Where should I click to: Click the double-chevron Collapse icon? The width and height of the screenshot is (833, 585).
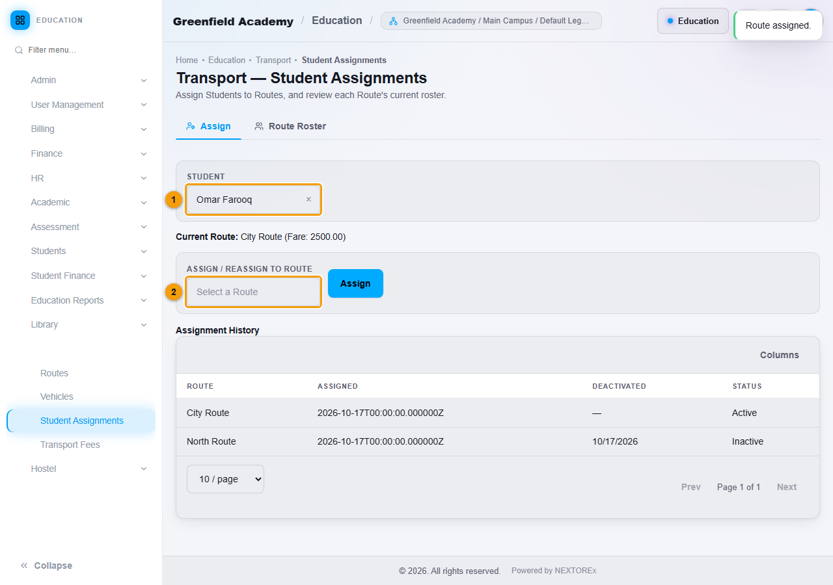point(24,565)
